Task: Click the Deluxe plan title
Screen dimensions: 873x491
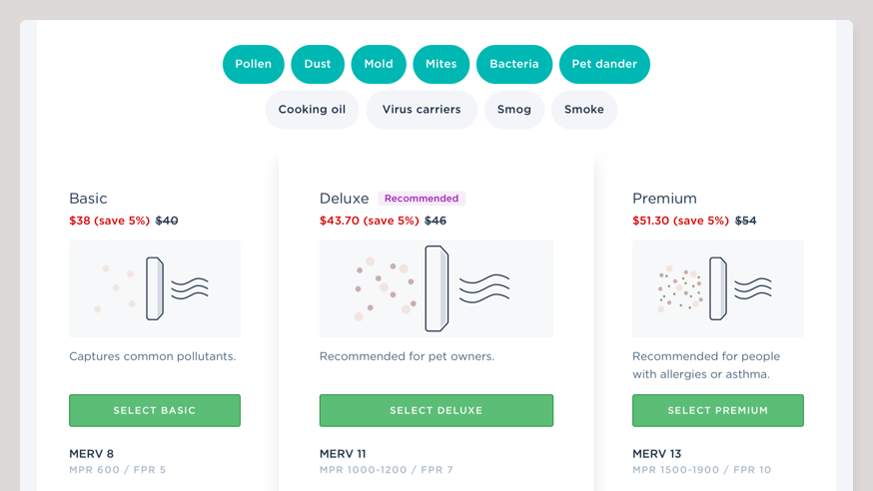Action: point(344,199)
